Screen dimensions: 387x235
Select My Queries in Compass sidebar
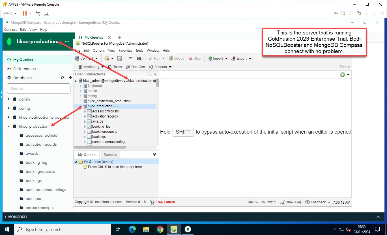point(38,60)
